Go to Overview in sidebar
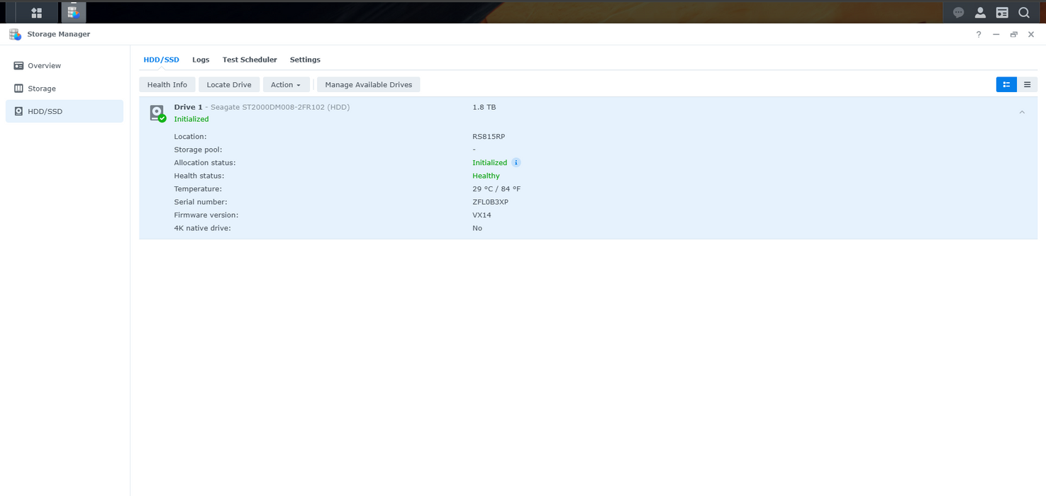1046x496 pixels. [x=65, y=65]
